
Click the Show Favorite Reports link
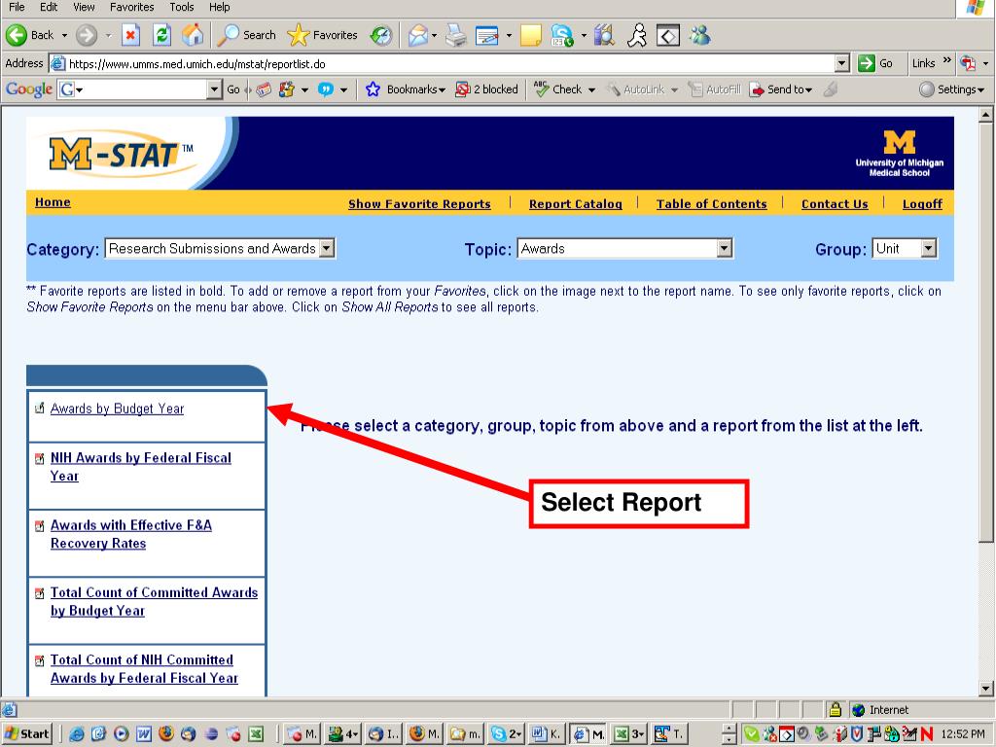pyautogui.click(x=419, y=204)
